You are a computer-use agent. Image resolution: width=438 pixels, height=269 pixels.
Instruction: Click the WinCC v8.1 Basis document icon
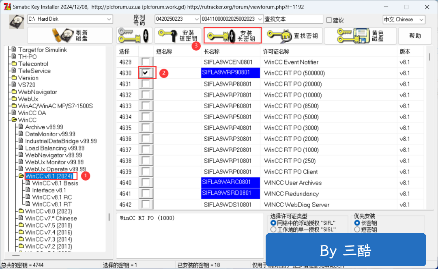pos(28,183)
